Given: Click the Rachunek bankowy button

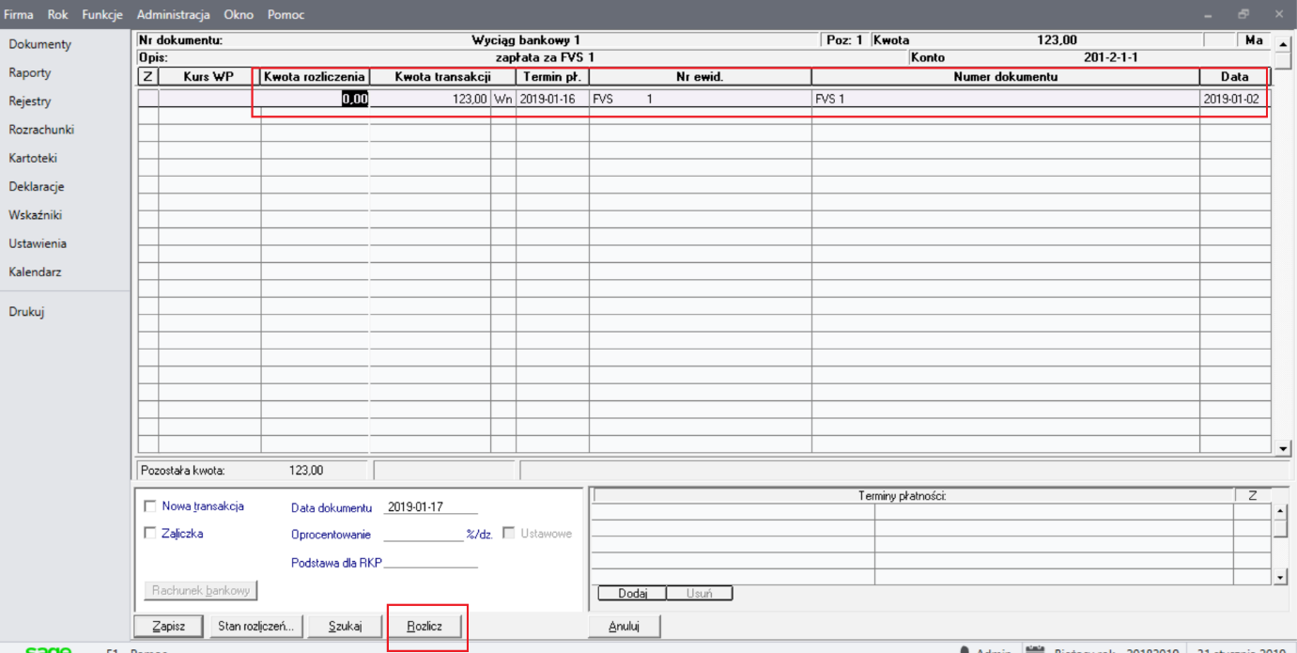Looking at the screenshot, I should click(x=201, y=590).
